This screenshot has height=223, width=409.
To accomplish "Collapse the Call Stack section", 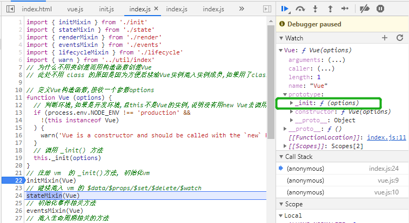I will click(x=281, y=157).
